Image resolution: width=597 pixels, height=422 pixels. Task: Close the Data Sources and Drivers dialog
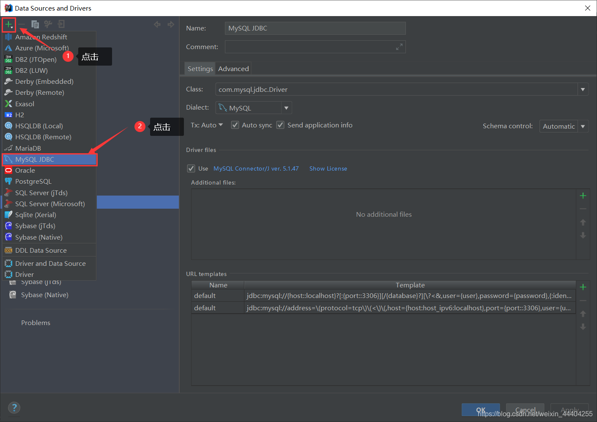click(588, 8)
